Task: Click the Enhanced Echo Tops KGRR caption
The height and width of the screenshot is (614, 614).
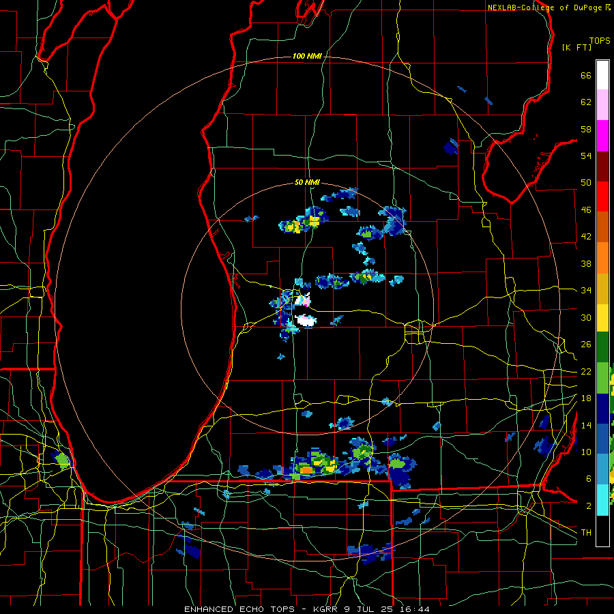Action: click(307, 609)
